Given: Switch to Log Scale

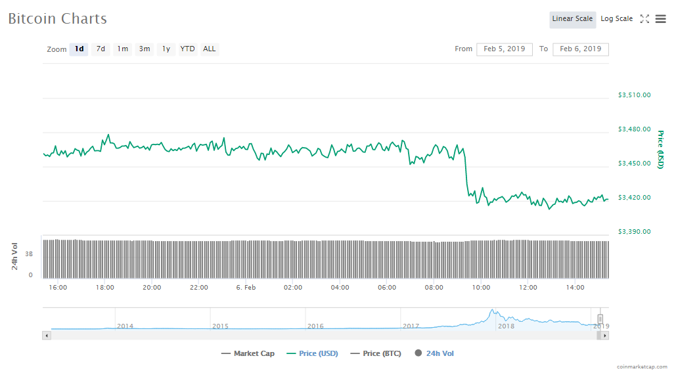Looking at the screenshot, I should click(616, 19).
